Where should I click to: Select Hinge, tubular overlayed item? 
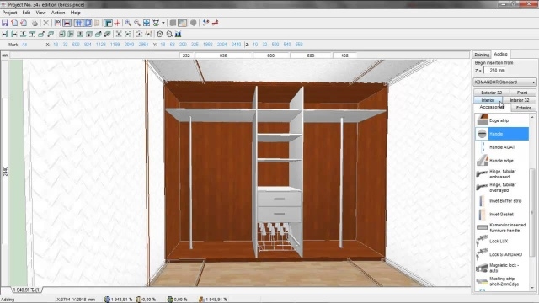(x=502, y=187)
